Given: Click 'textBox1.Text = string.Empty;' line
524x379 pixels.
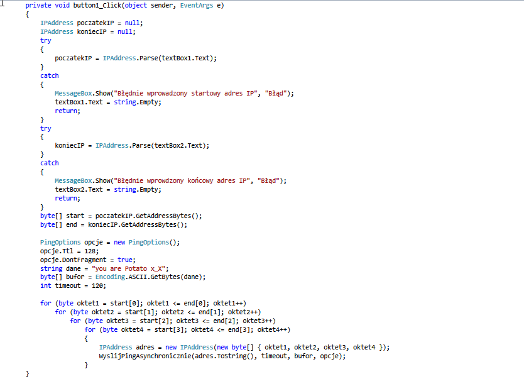Looking at the screenshot, I should pyautogui.click(x=108, y=102).
